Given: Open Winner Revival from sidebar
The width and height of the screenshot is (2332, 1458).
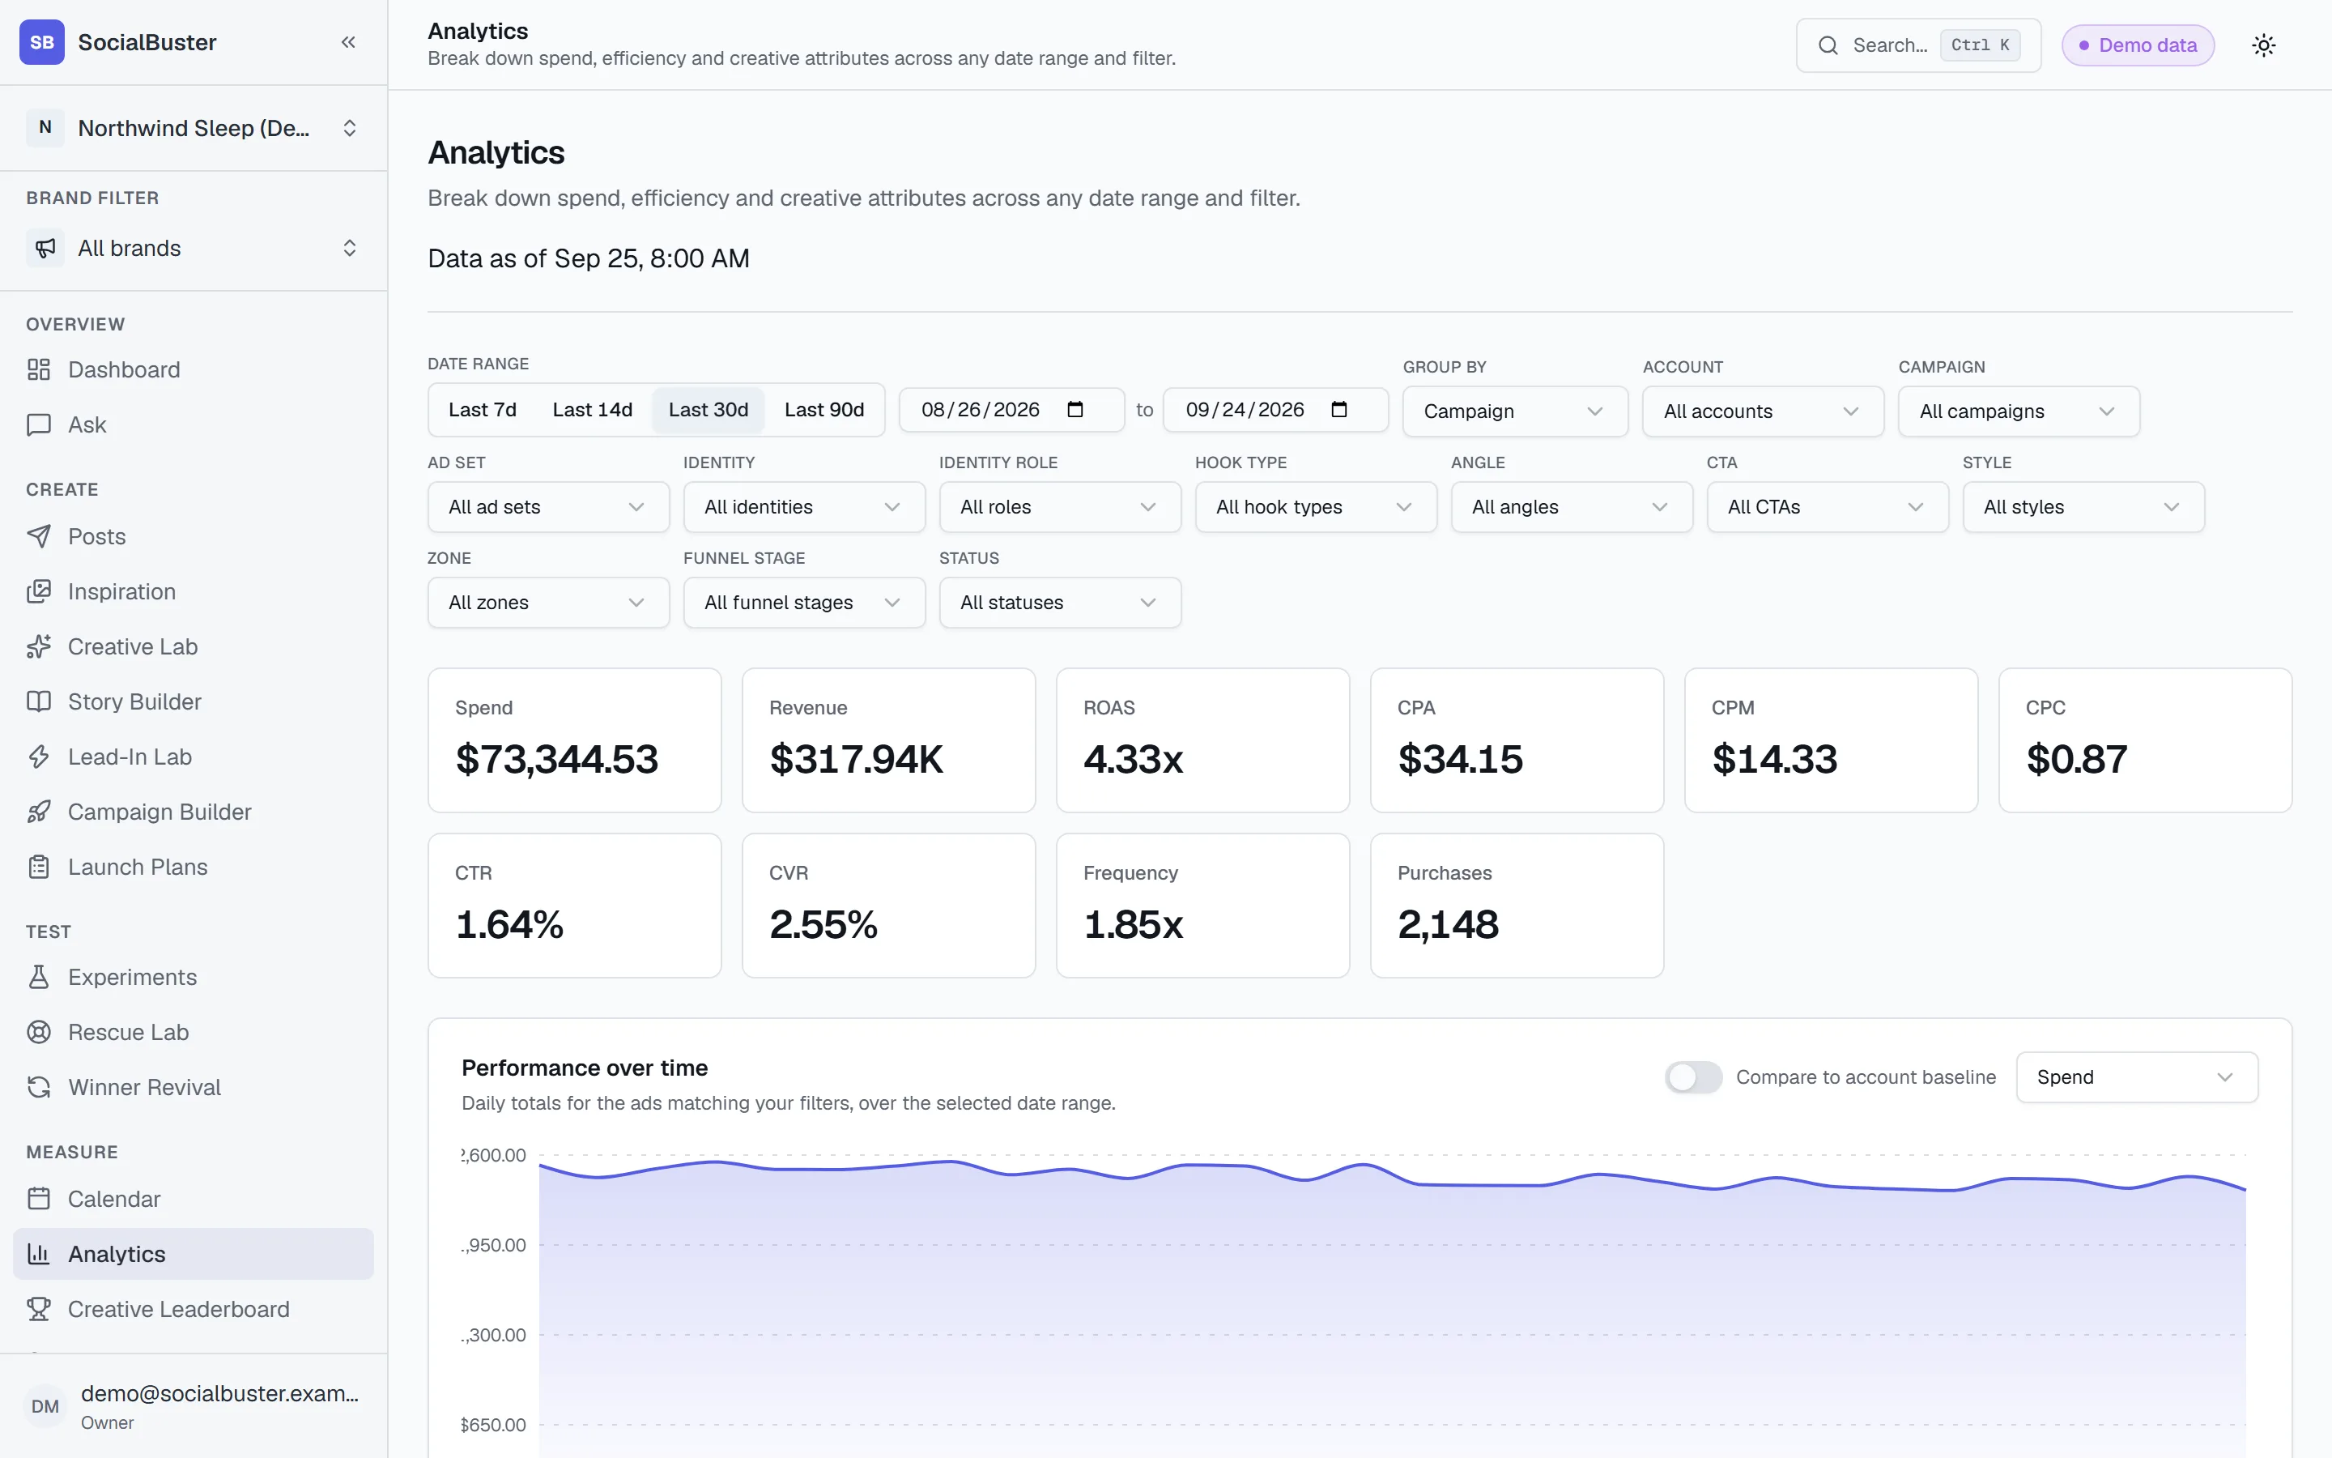Looking at the screenshot, I should click(x=194, y=1087).
